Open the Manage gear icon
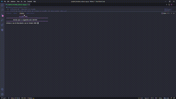The height and width of the screenshot is (99, 176). pos(2,94)
